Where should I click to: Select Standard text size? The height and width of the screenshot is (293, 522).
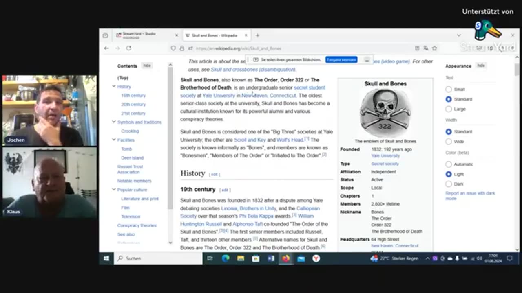tap(449, 99)
